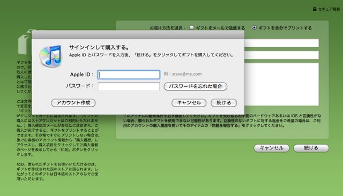
Task: Select ギフトを自分でプリントする radio button
Action: [x=254, y=27]
